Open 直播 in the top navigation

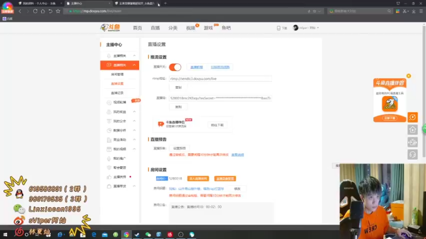point(155,28)
